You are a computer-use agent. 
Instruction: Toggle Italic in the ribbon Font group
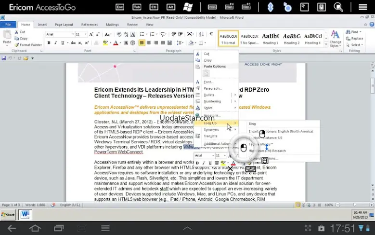tap(55, 43)
